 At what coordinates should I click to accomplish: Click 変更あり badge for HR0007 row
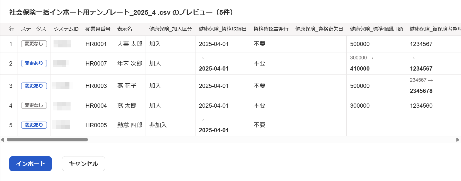pos(34,63)
